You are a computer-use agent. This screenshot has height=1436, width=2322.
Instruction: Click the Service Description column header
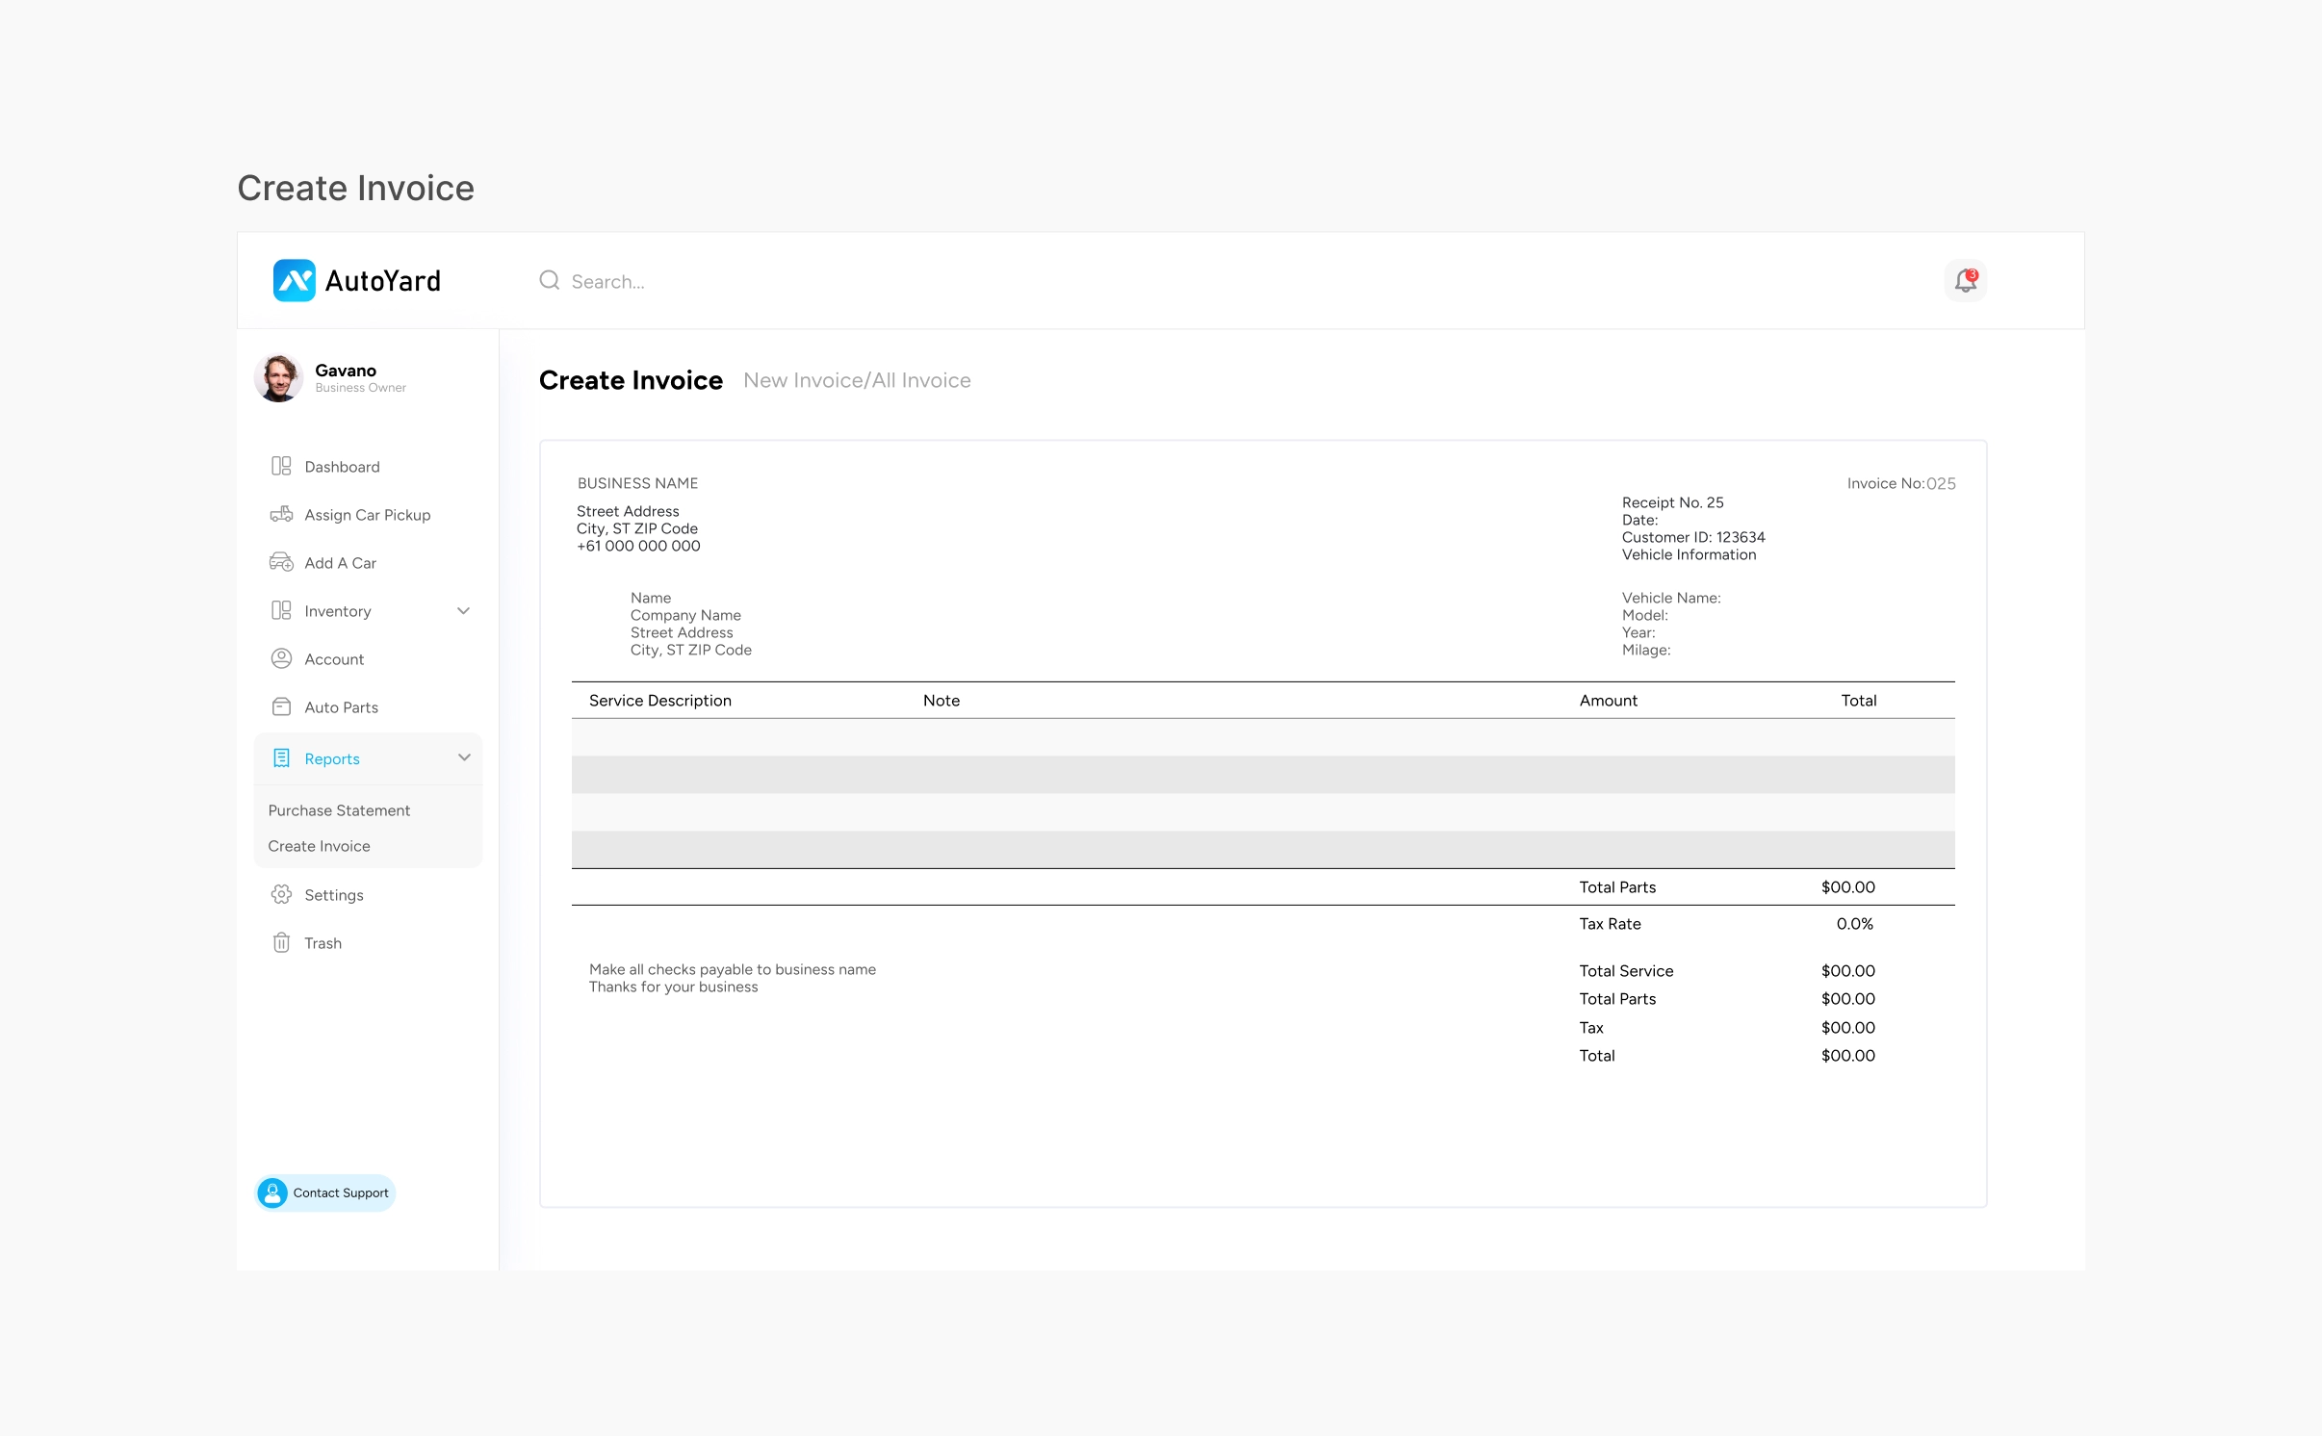660,701
